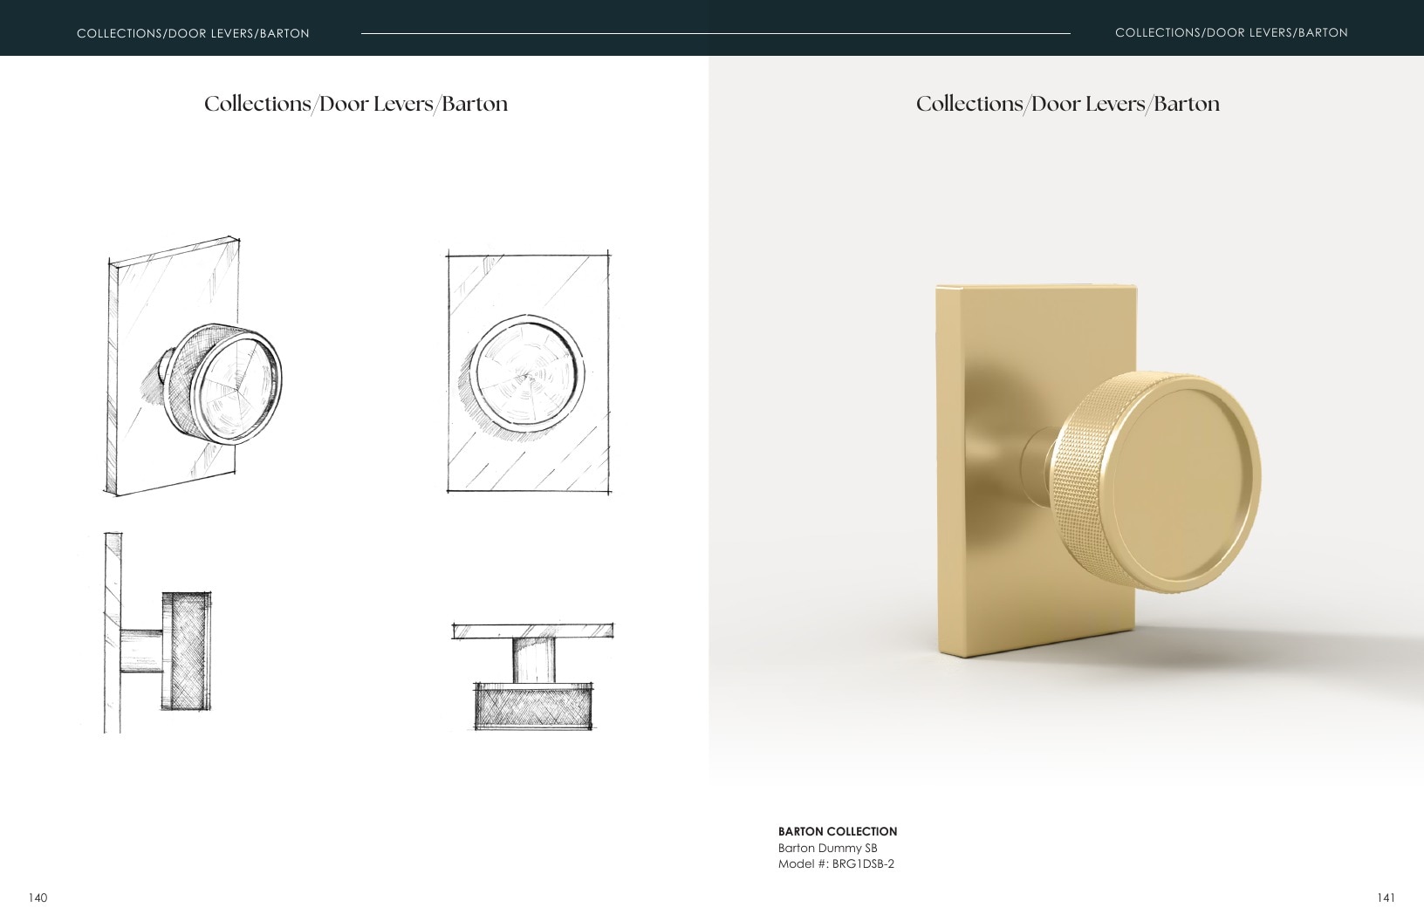
Task: Select the Barton Dummy SB text
Action: (827, 848)
